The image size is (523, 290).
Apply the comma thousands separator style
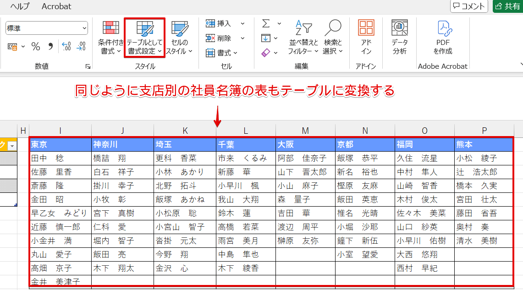point(50,46)
